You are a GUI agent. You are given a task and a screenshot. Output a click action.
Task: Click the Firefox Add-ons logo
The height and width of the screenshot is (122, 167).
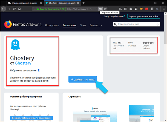coord(23,24)
